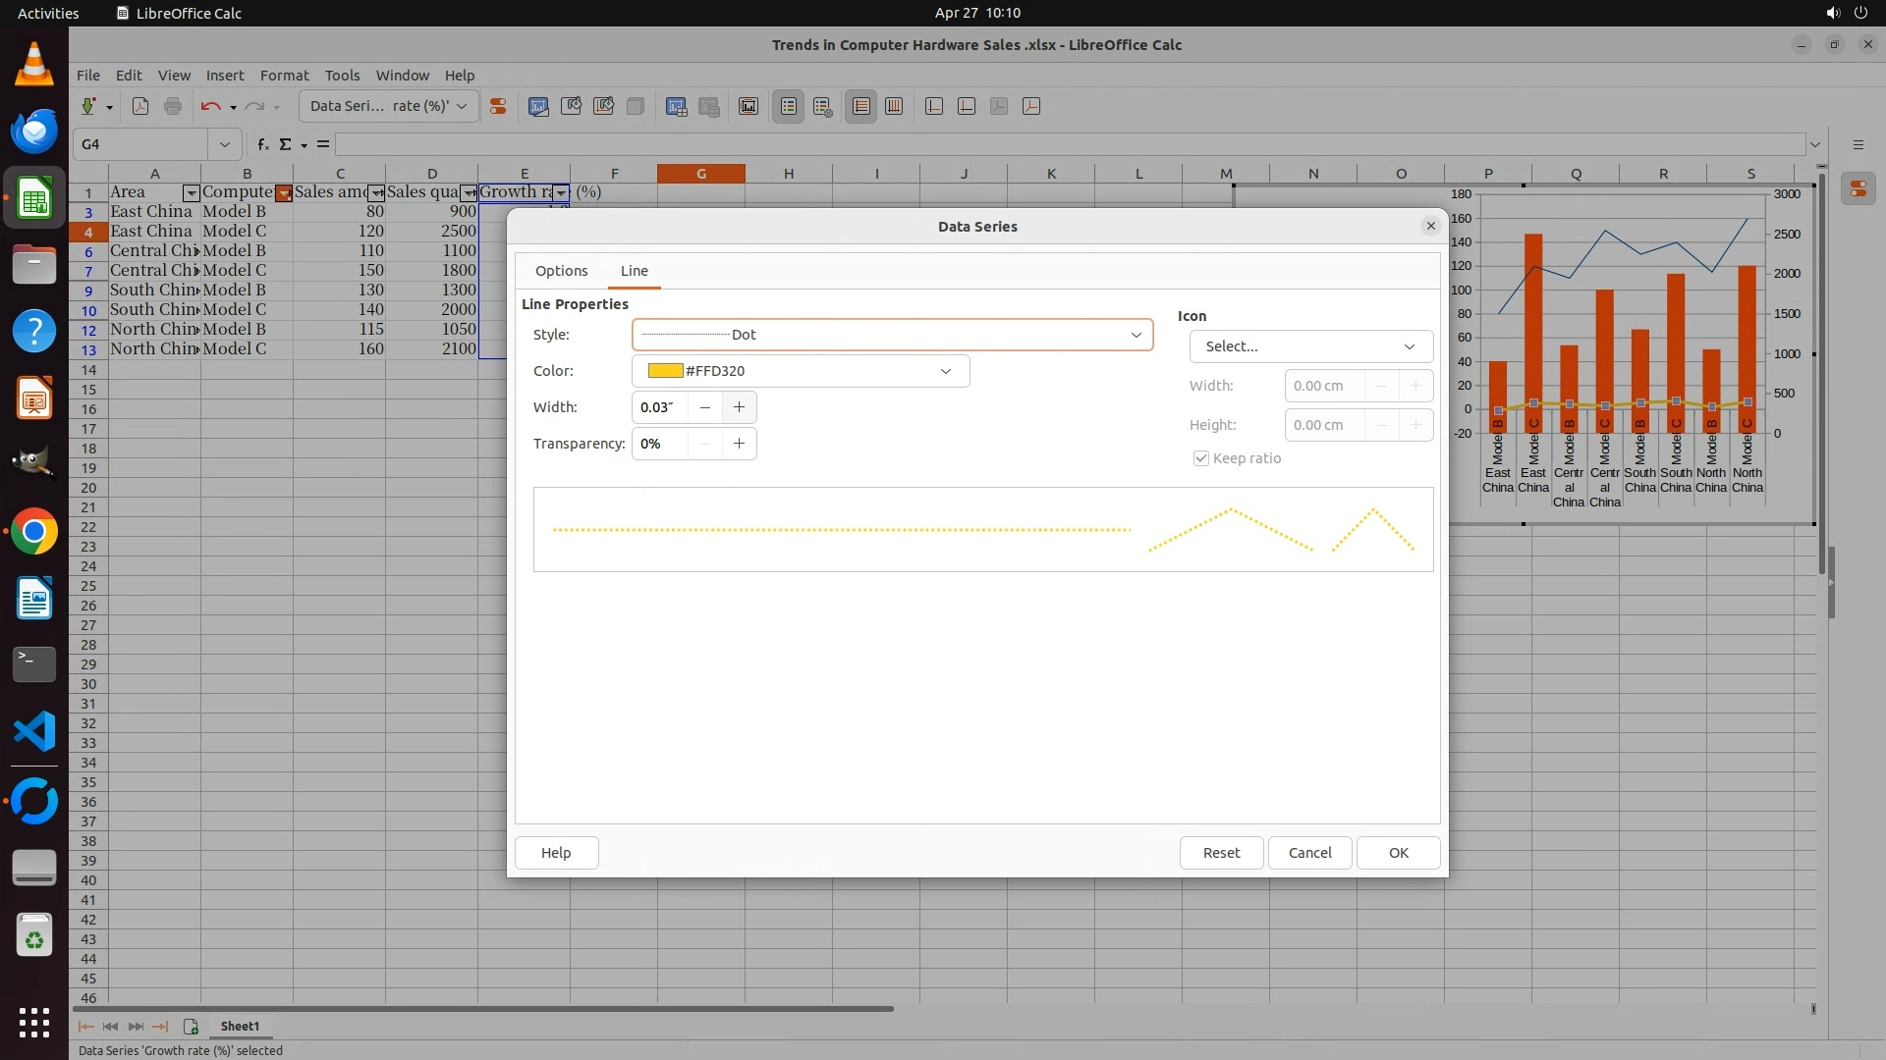Image resolution: width=1886 pixels, height=1060 pixels.
Task: Open the chart element selector dropdown
Action: (x=389, y=106)
